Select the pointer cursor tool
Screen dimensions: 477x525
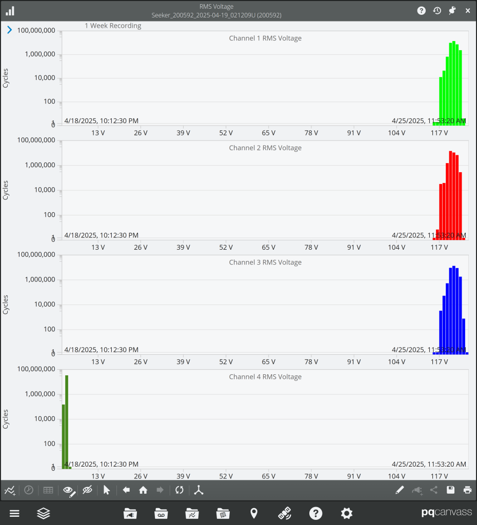[107, 490]
